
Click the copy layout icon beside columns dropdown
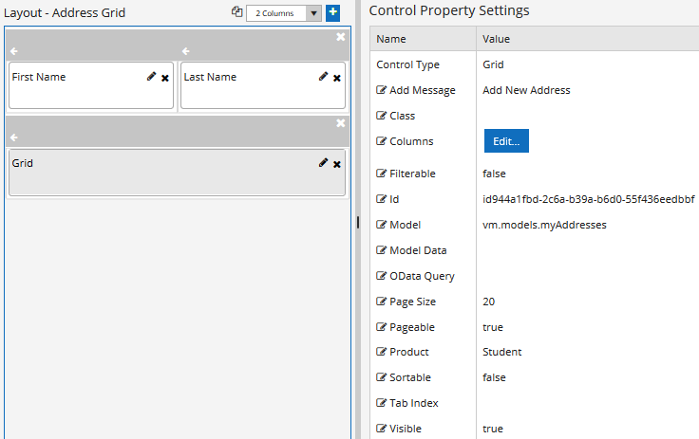(x=237, y=12)
